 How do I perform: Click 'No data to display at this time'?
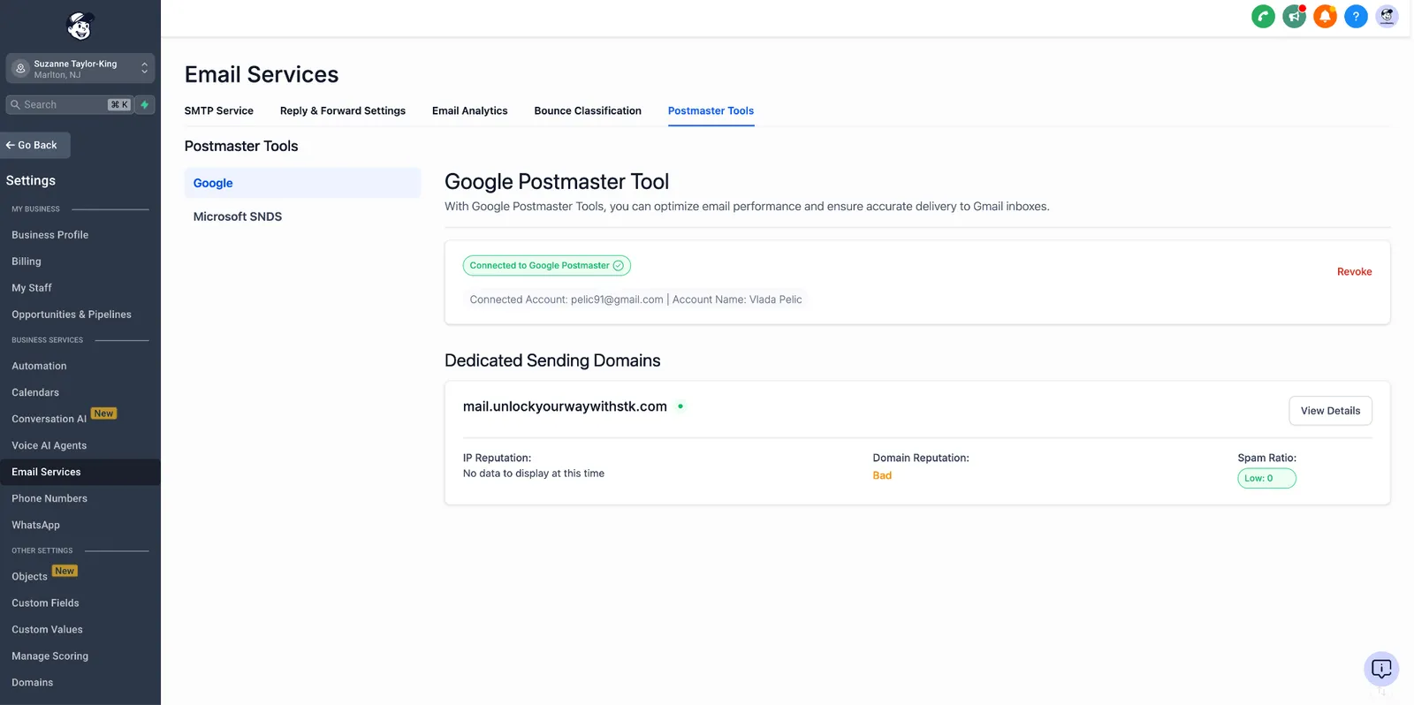click(534, 474)
